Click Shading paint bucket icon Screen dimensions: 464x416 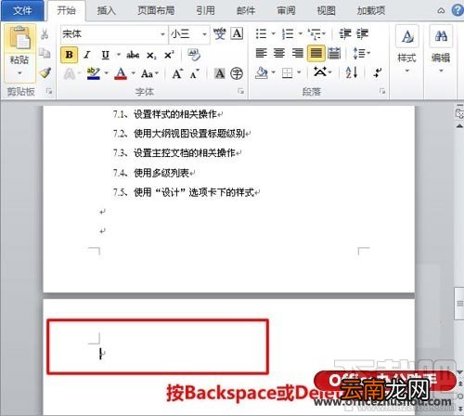(262, 73)
